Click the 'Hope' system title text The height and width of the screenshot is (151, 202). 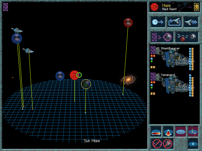tap(166, 6)
